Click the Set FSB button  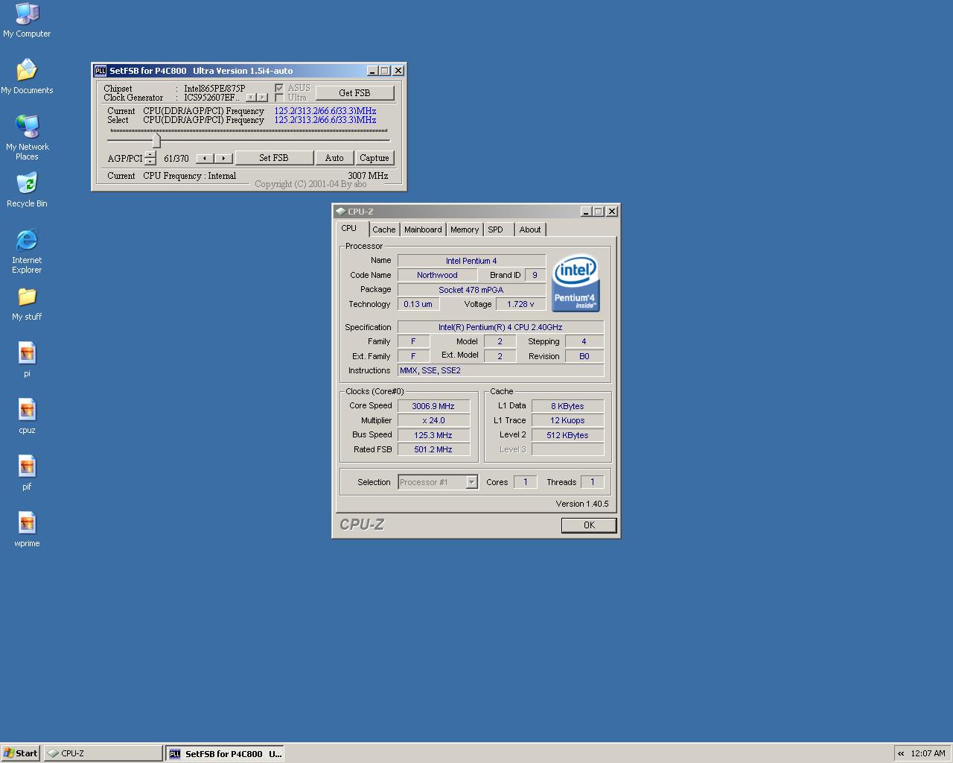[x=274, y=158]
